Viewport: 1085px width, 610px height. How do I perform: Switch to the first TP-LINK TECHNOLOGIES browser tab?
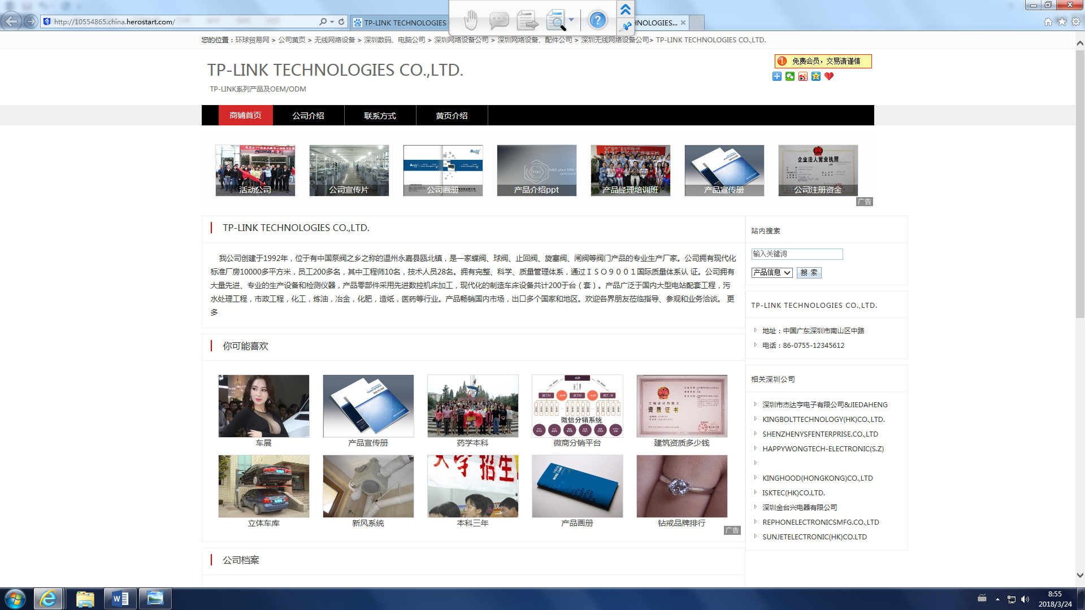[x=400, y=23]
